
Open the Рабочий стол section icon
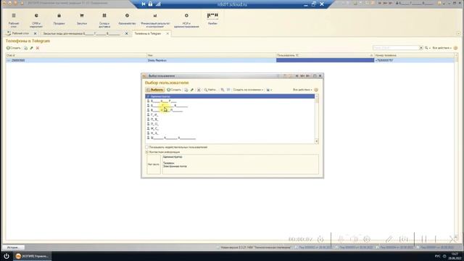tap(14, 16)
